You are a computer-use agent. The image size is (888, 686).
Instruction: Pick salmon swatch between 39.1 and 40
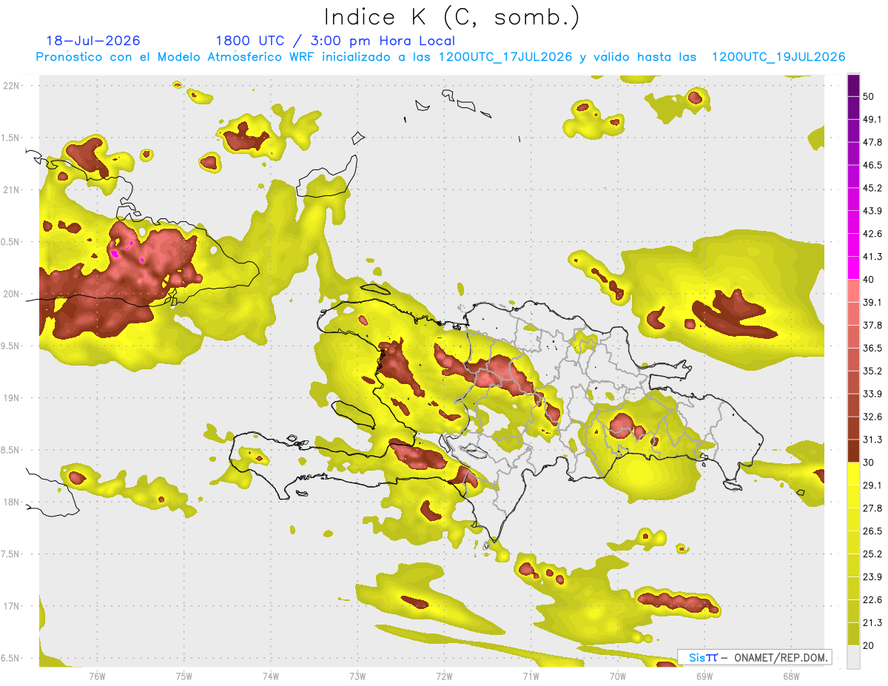click(x=853, y=291)
